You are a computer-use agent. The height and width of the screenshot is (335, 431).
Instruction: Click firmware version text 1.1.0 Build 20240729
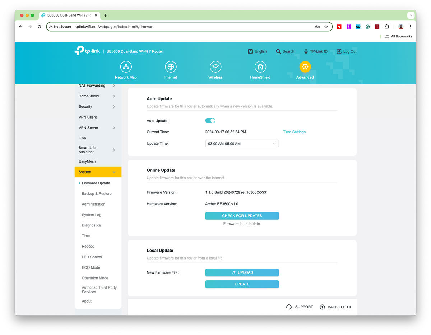pyautogui.click(x=236, y=193)
